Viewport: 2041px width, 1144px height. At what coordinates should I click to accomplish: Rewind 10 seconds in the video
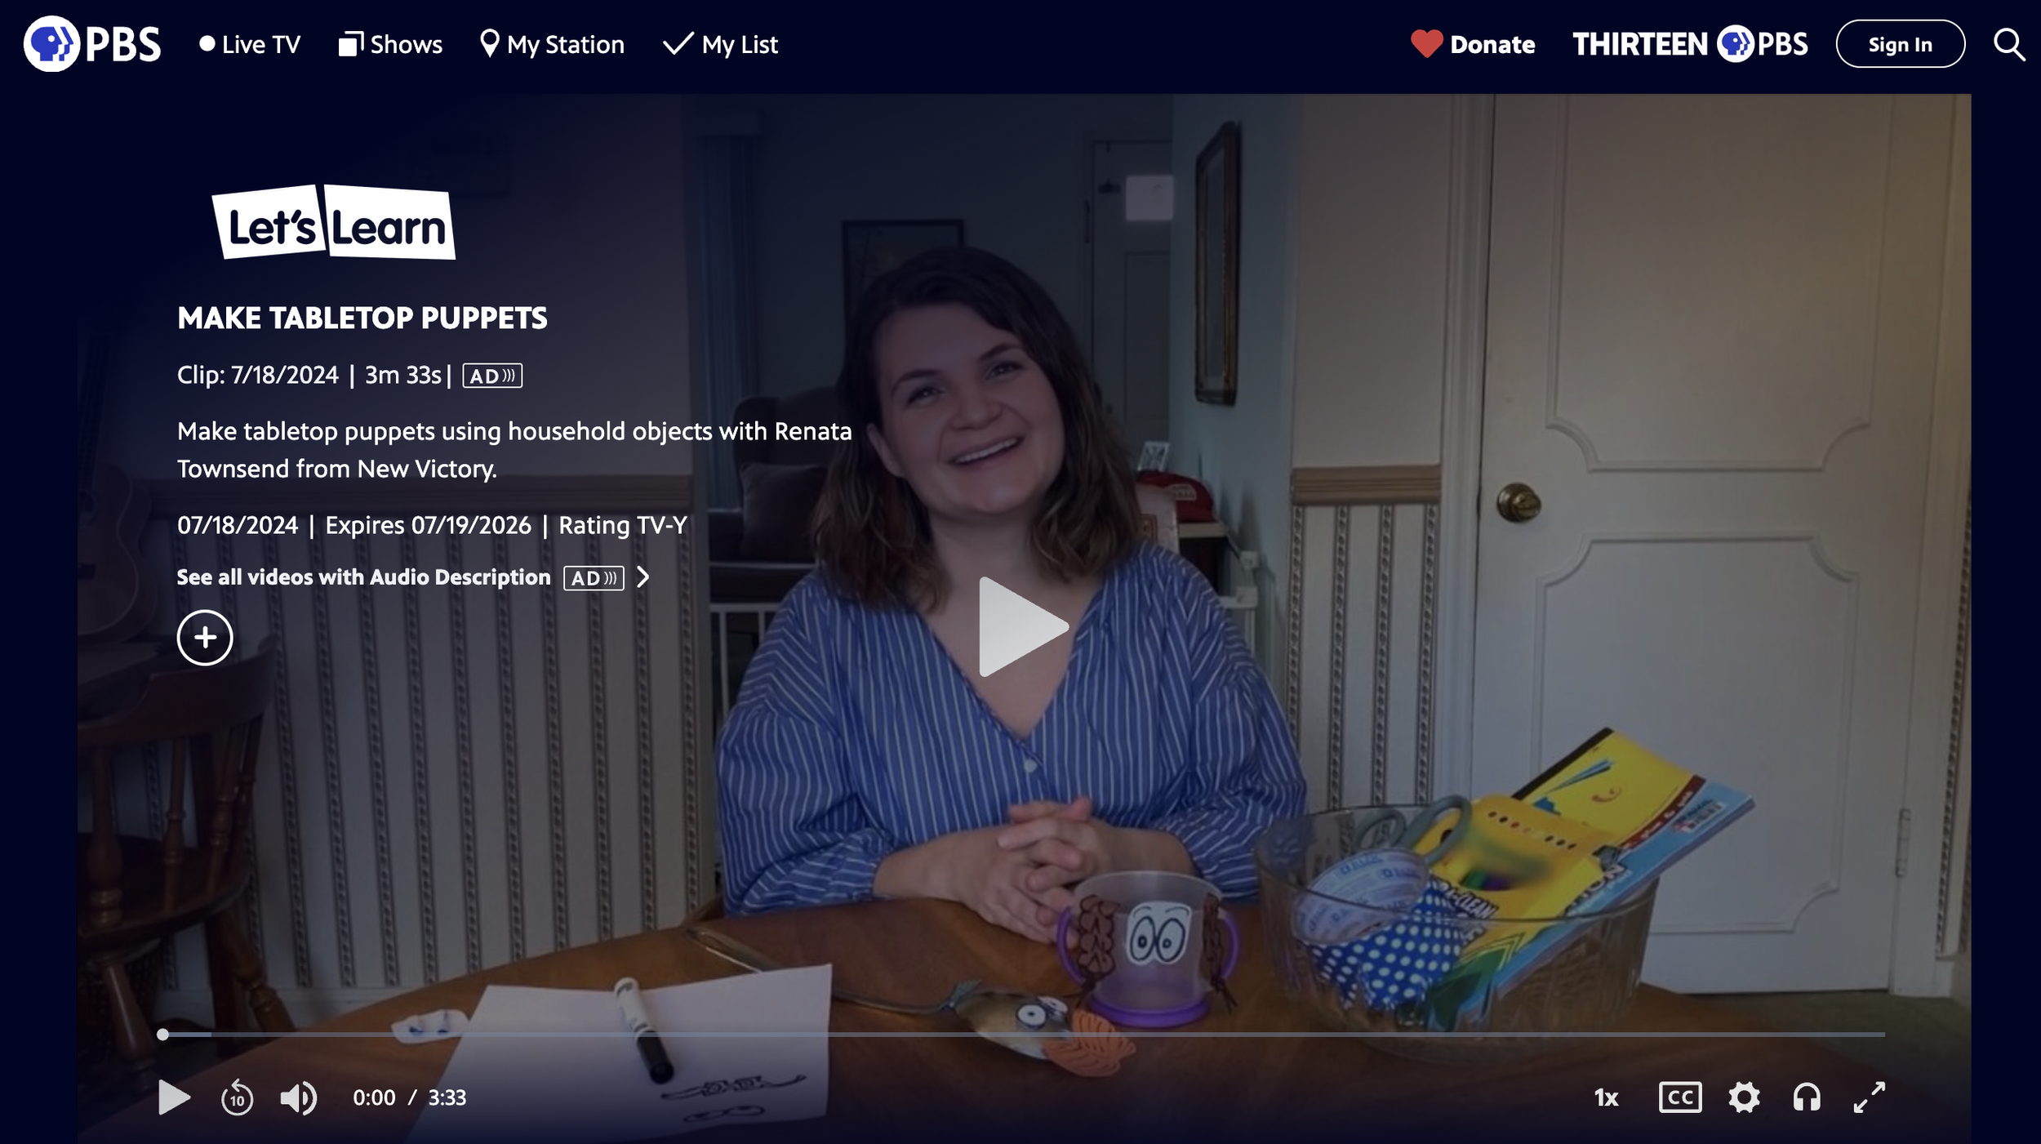tap(237, 1097)
